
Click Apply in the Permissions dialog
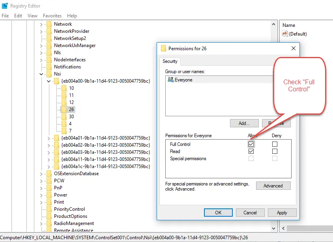282,213
